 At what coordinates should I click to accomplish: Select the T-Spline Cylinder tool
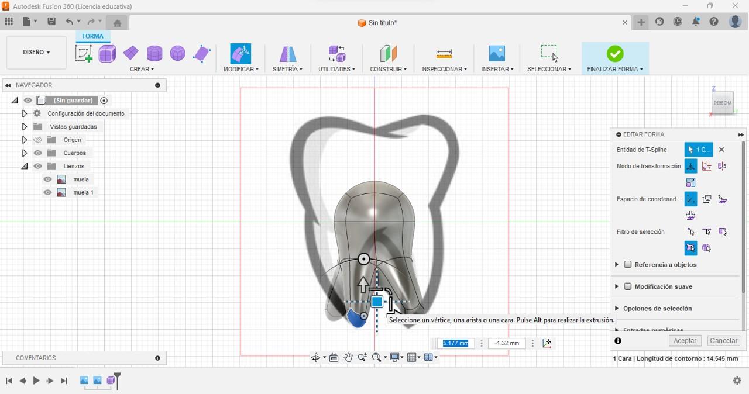pyautogui.click(x=154, y=54)
